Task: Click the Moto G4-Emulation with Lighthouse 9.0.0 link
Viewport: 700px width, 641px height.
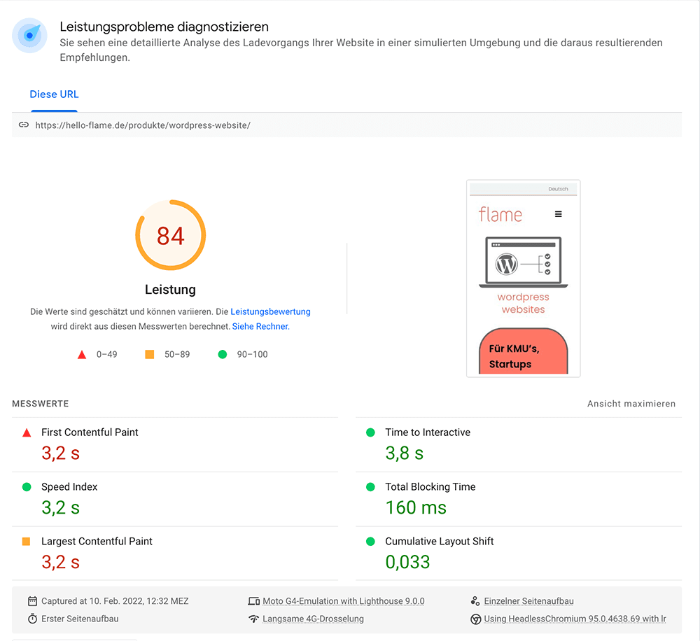Action: (343, 601)
